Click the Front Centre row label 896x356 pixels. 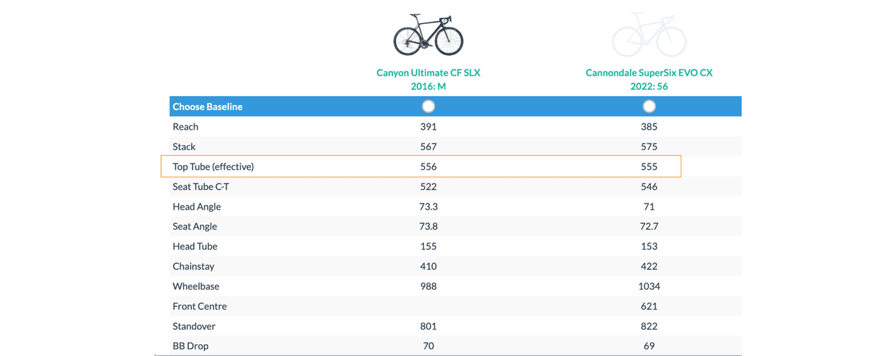tap(200, 306)
